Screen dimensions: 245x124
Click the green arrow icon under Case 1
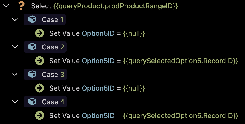[x=40, y=33]
